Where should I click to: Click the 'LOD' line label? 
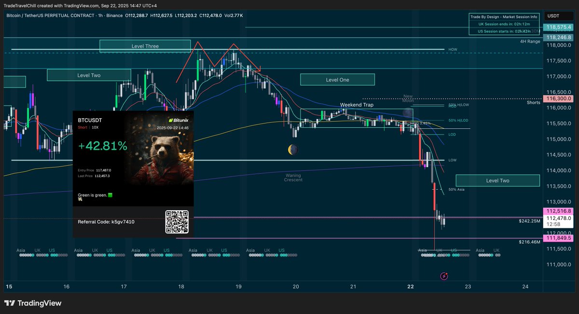[452, 135]
